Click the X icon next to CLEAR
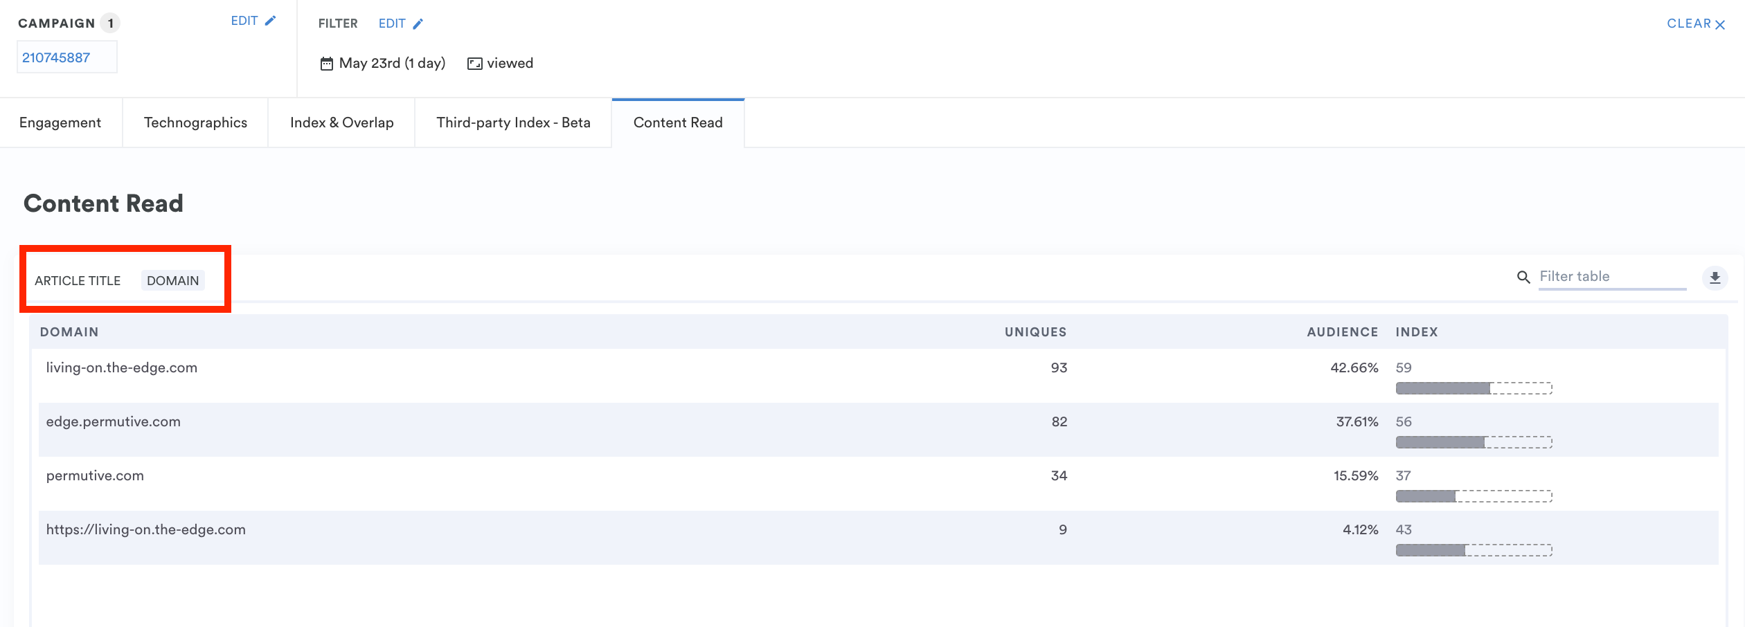This screenshot has height=627, width=1745. pyautogui.click(x=1720, y=24)
